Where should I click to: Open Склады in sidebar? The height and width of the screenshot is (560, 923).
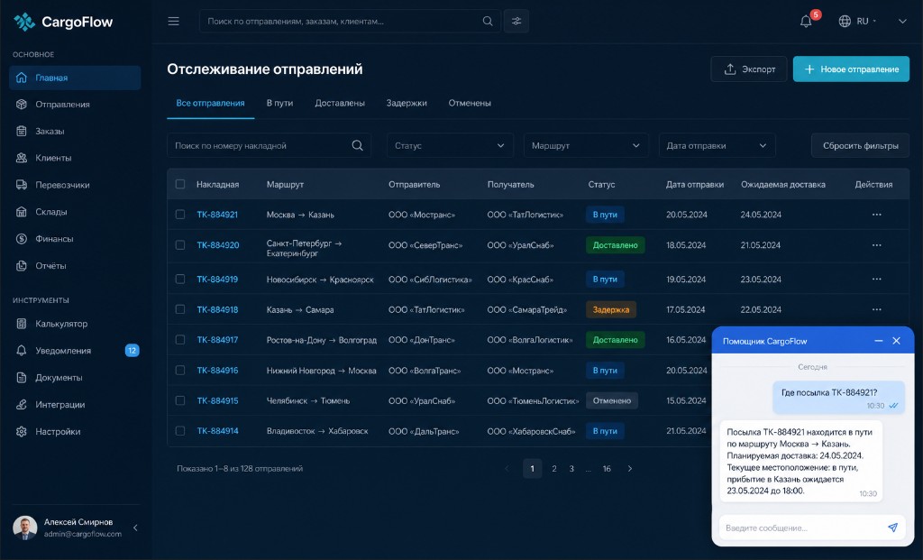75,212
